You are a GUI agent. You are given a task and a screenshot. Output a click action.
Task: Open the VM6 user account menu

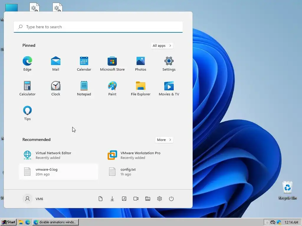point(33,199)
